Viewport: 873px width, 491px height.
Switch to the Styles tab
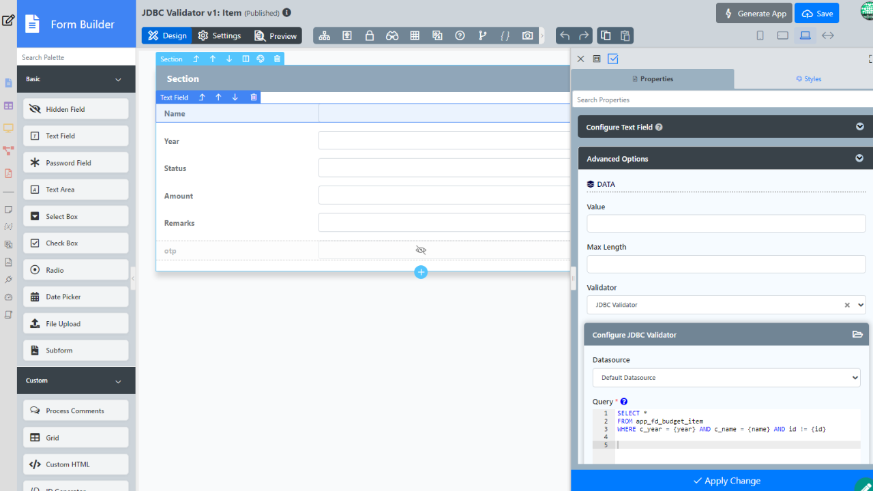808,79
